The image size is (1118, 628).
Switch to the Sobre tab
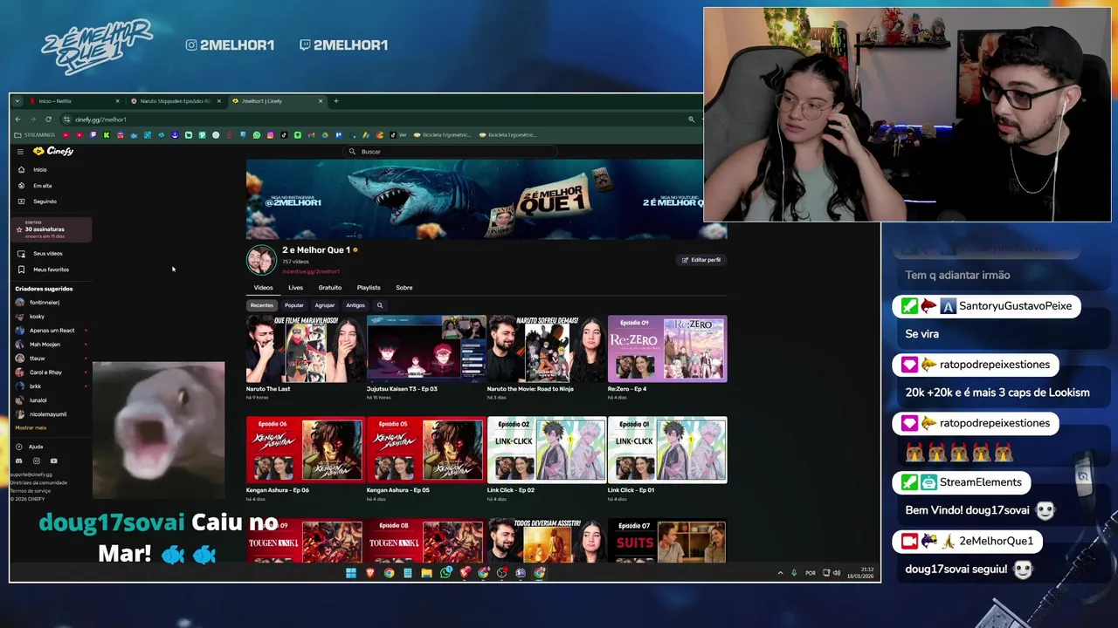point(404,288)
